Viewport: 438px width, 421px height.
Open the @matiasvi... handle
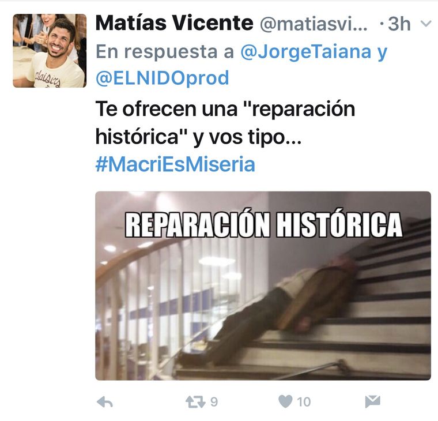[314, 24]
